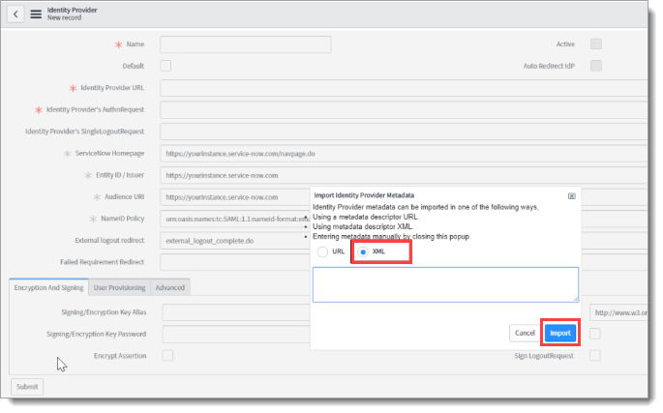Switch to the User Provisioning tab
This screenshot has width=663, height=413.
(119, 287)
